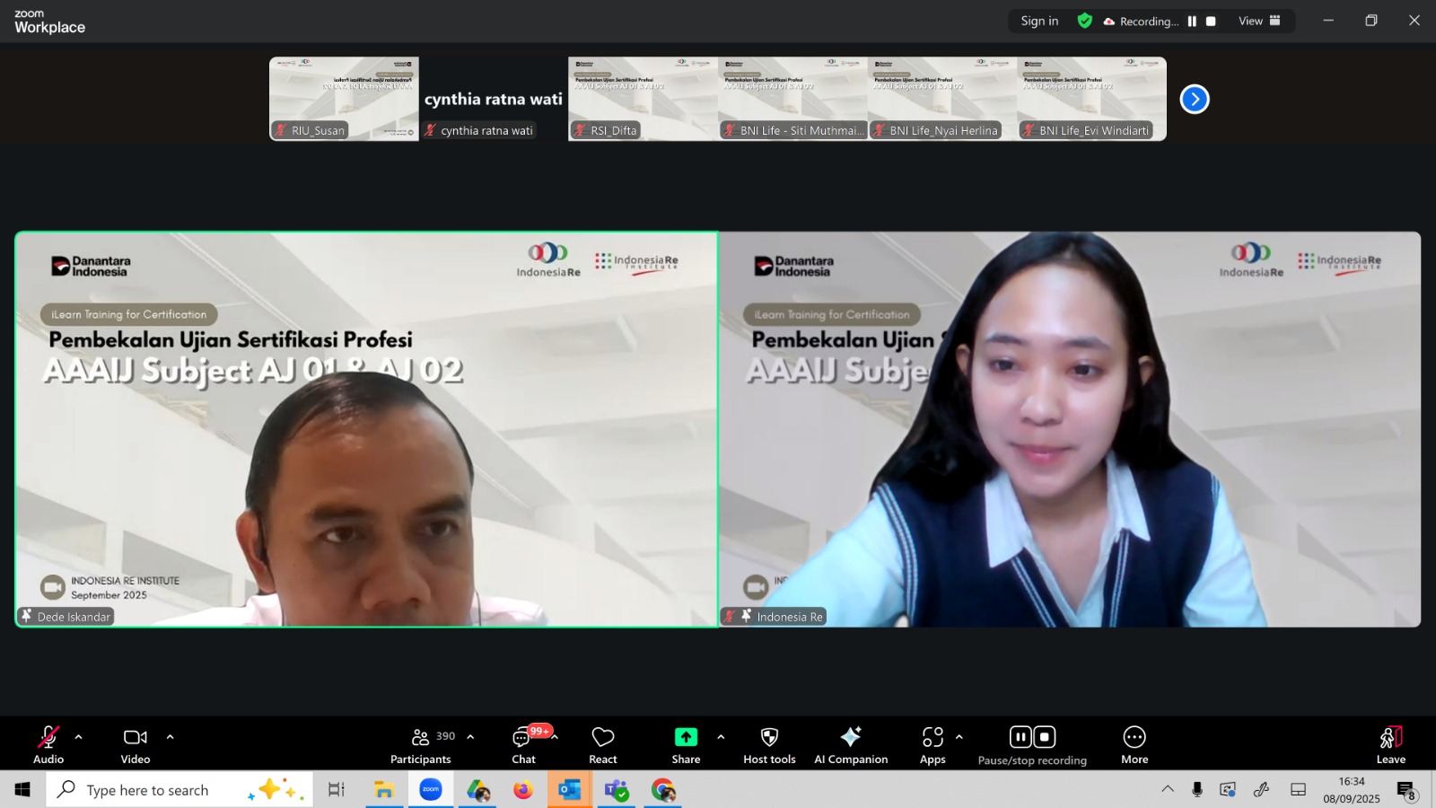Image resolution: width=1436 pixels, height=808 pixels.
Task: Open the Participants list
Action: [420, 744]
